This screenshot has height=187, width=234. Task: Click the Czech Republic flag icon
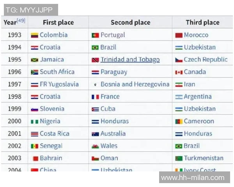point(179,60)
